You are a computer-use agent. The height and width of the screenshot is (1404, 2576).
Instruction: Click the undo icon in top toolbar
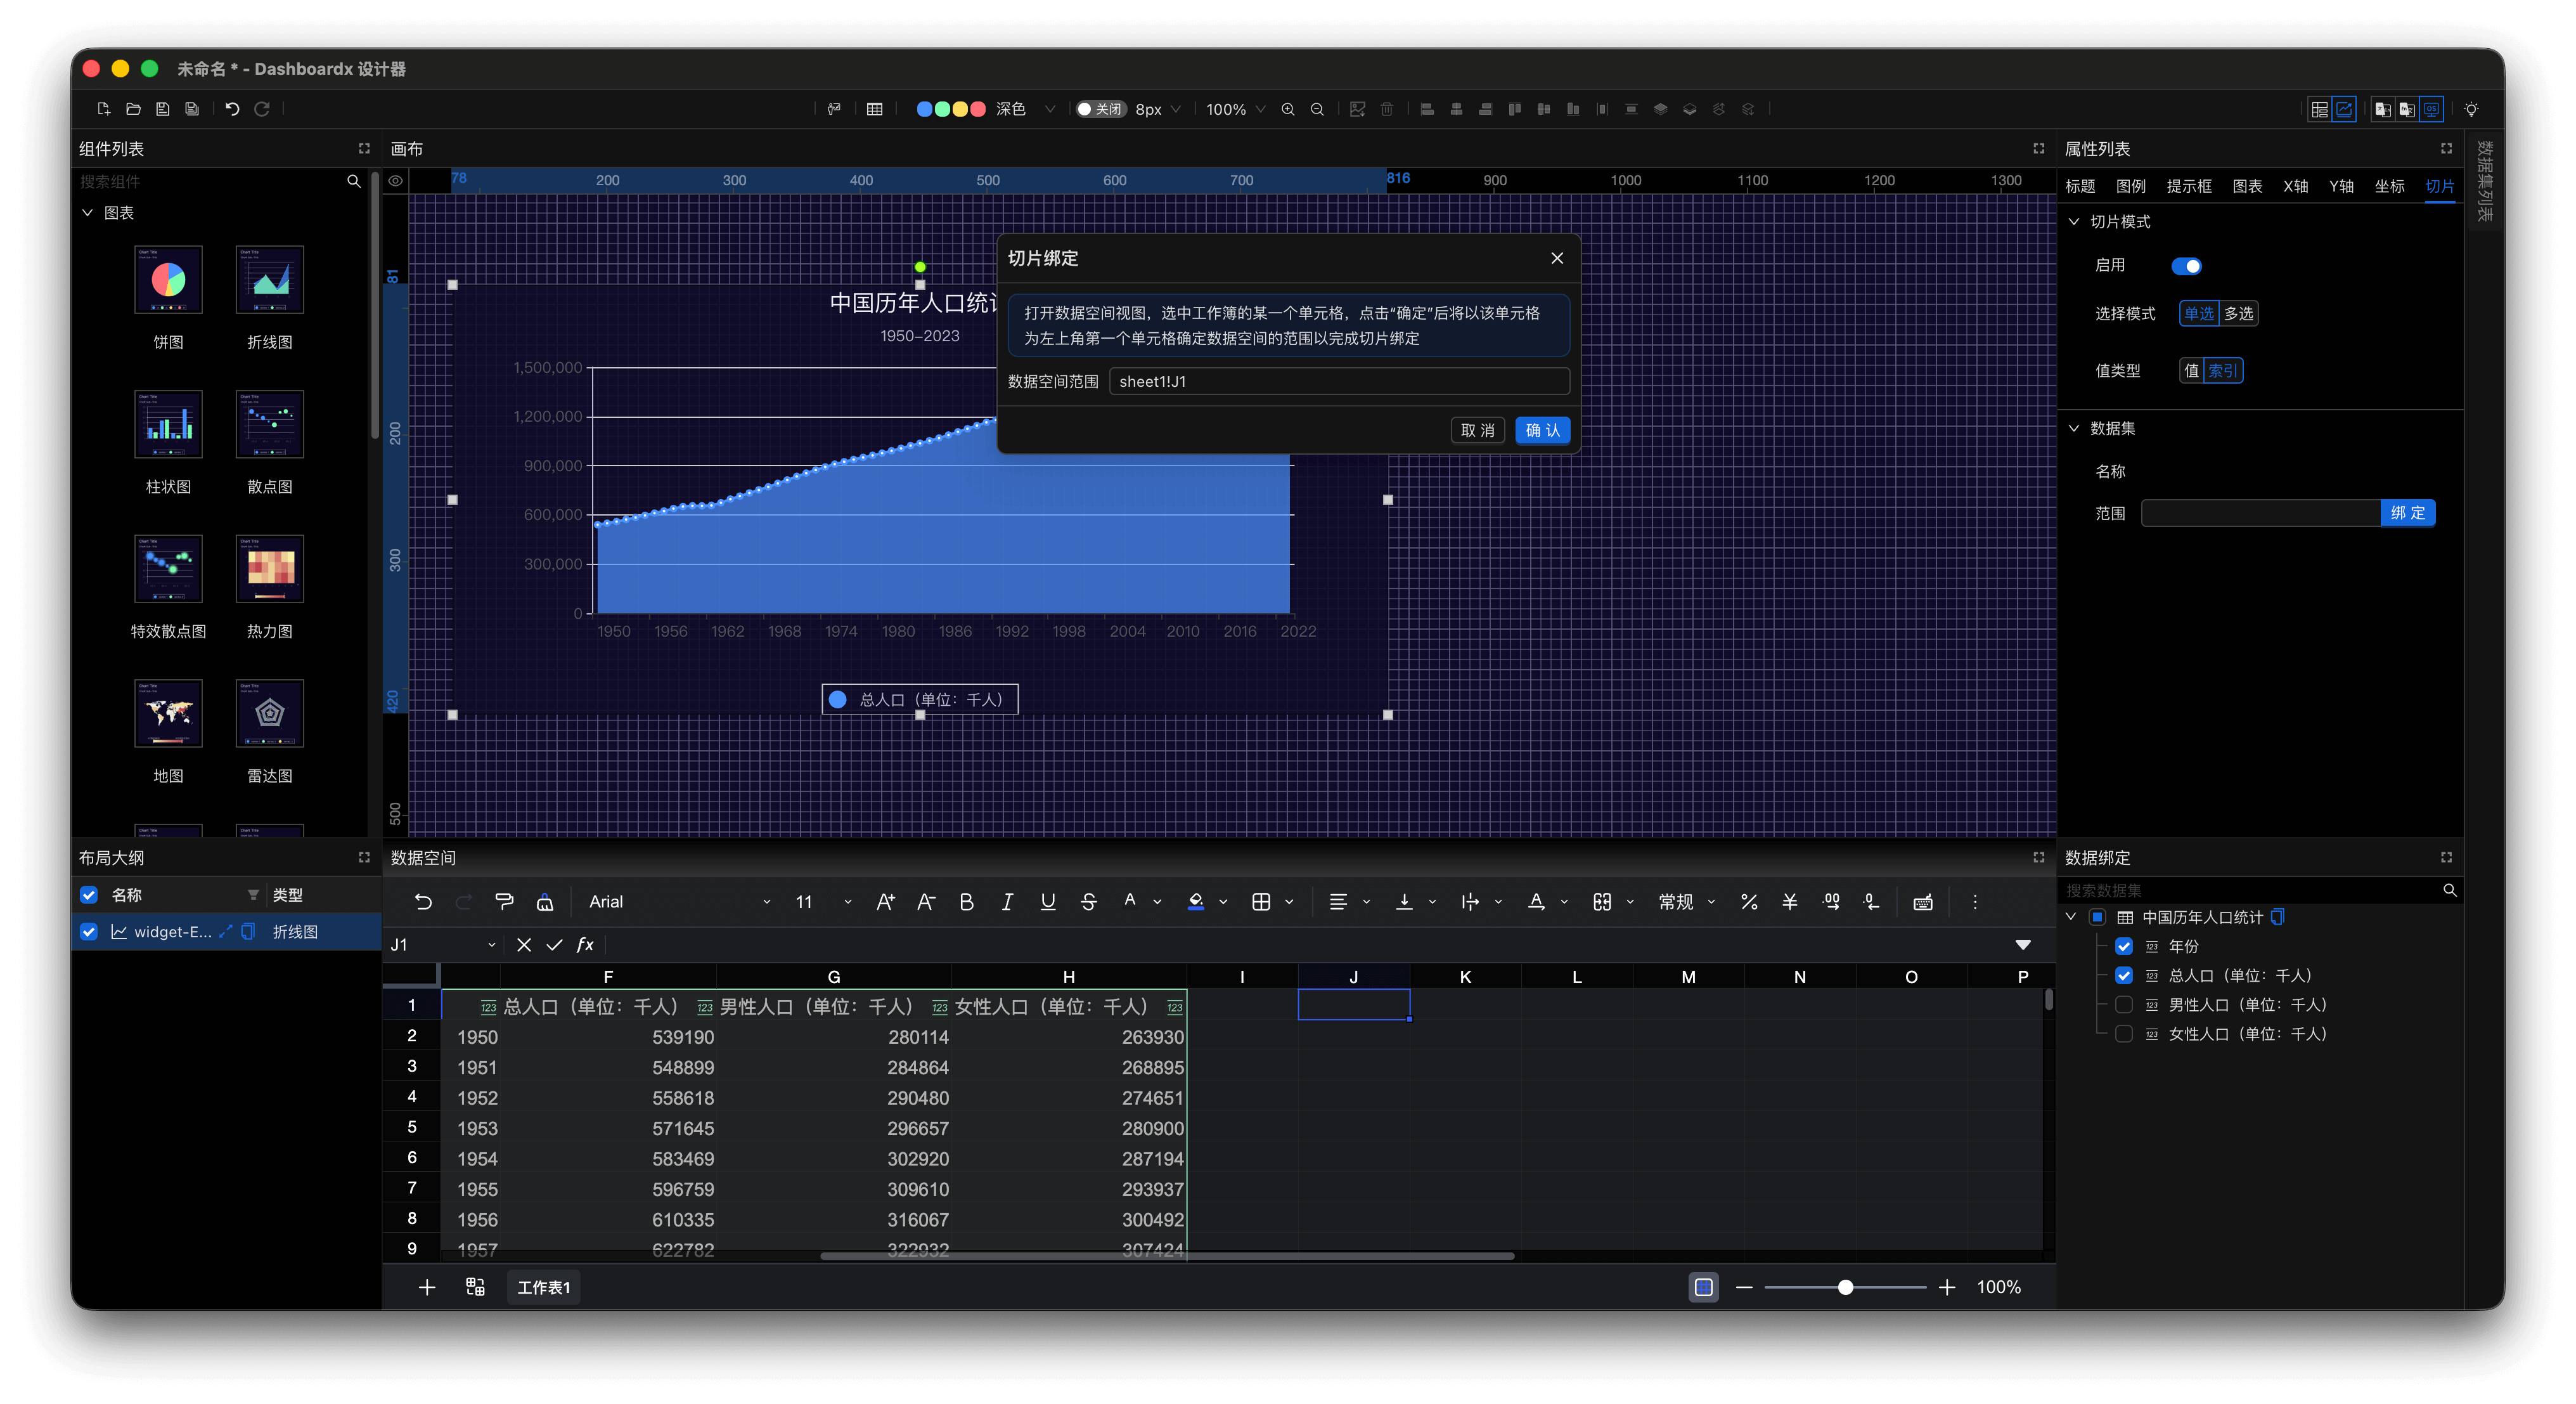[232, 109]
